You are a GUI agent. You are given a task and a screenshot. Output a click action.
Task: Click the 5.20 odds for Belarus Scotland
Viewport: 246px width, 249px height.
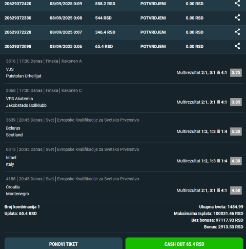[236, 131]
